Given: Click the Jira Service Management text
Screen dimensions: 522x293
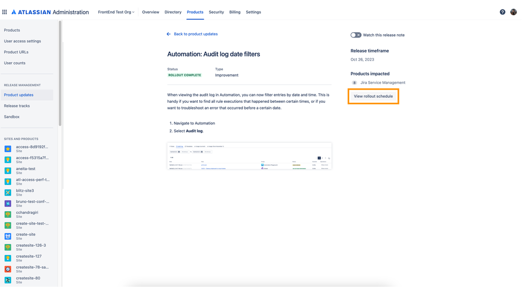Looking at the screenshot, I should point(383,83).
